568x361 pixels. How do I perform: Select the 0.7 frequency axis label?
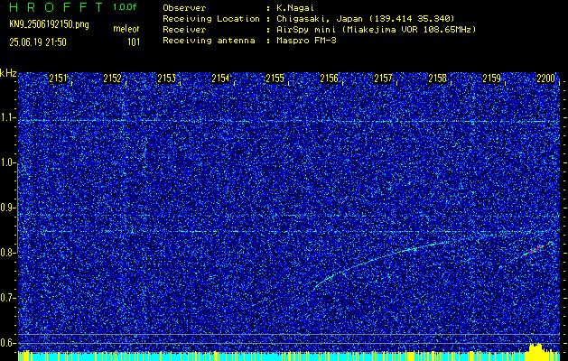(6, 298)
